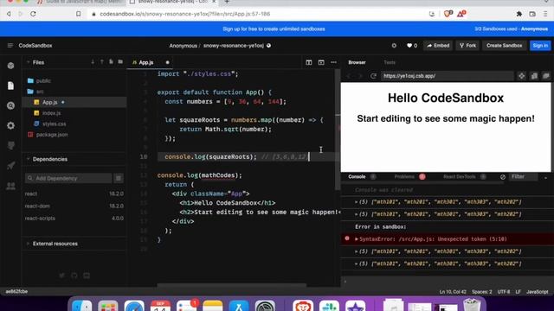
Task: Like the sandbox with heart icon
Action: pyautogui.click(x=412, y=46)
